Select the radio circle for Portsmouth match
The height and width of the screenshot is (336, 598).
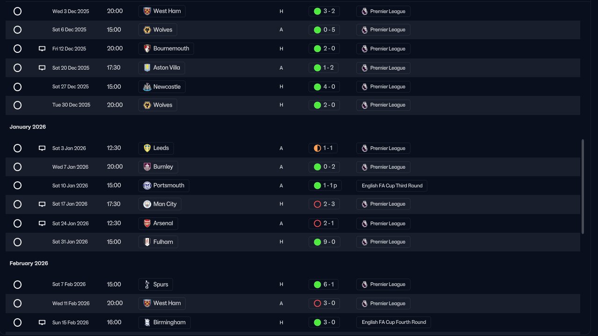coord(17,186)
